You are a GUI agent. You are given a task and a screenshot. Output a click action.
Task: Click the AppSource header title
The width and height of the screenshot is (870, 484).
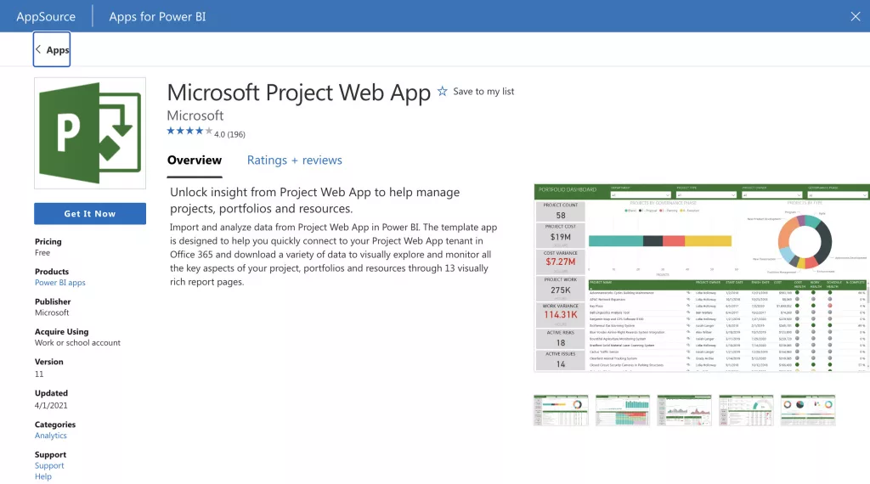(x=46, y=17)
